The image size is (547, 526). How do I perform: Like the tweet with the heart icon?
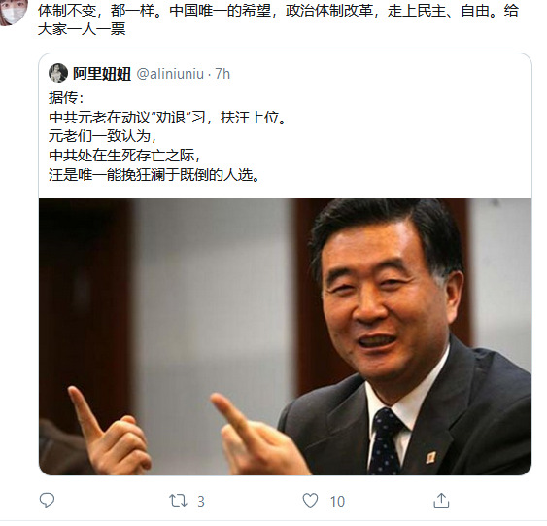[x=310, y=500]
